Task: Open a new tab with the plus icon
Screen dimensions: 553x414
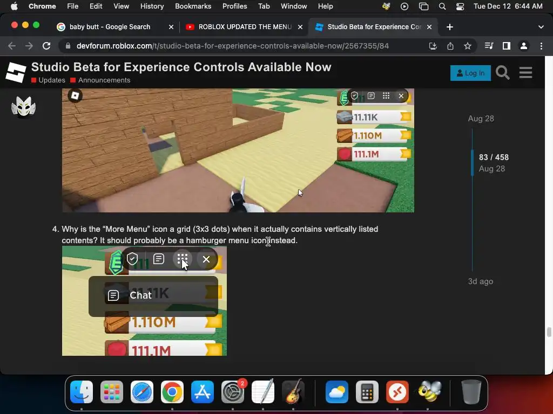Action: [450, 27]
